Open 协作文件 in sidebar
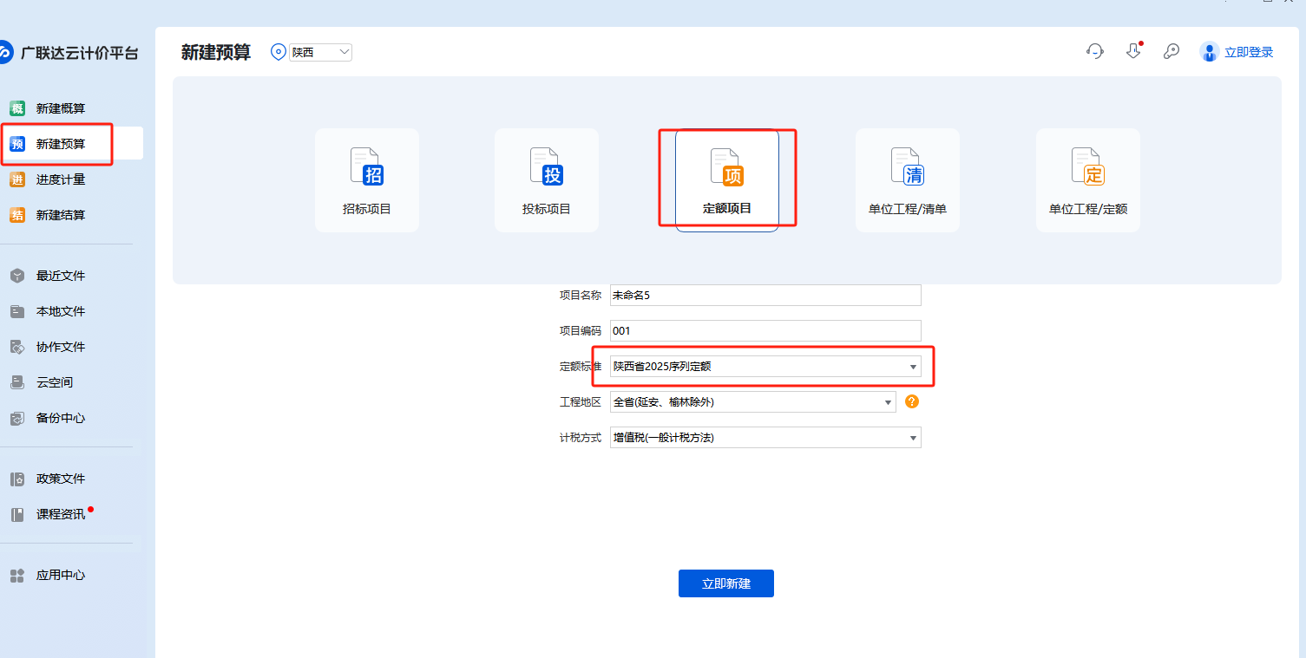 coord(61,347)
